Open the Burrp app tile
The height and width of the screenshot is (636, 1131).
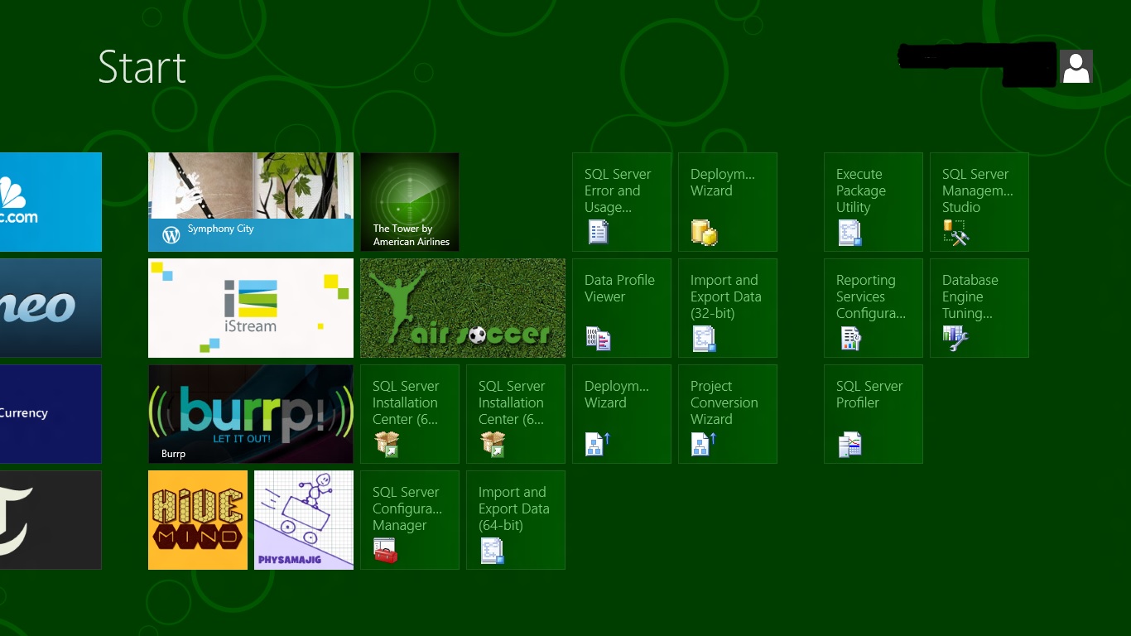point(250,413)
